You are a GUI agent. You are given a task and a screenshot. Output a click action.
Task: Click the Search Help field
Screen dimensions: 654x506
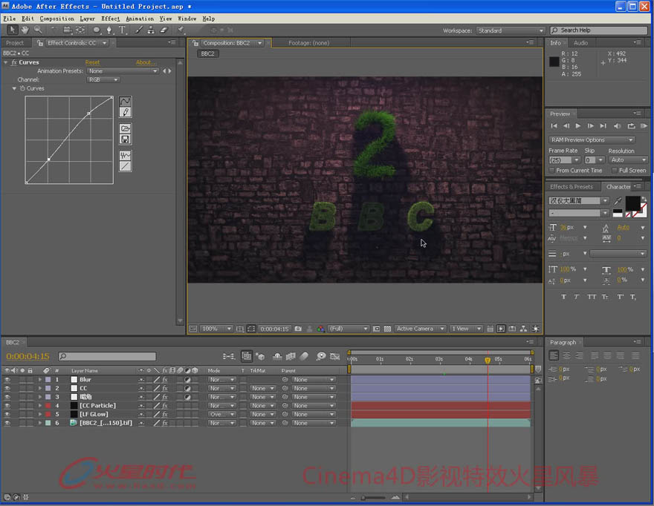click(599, 30)
